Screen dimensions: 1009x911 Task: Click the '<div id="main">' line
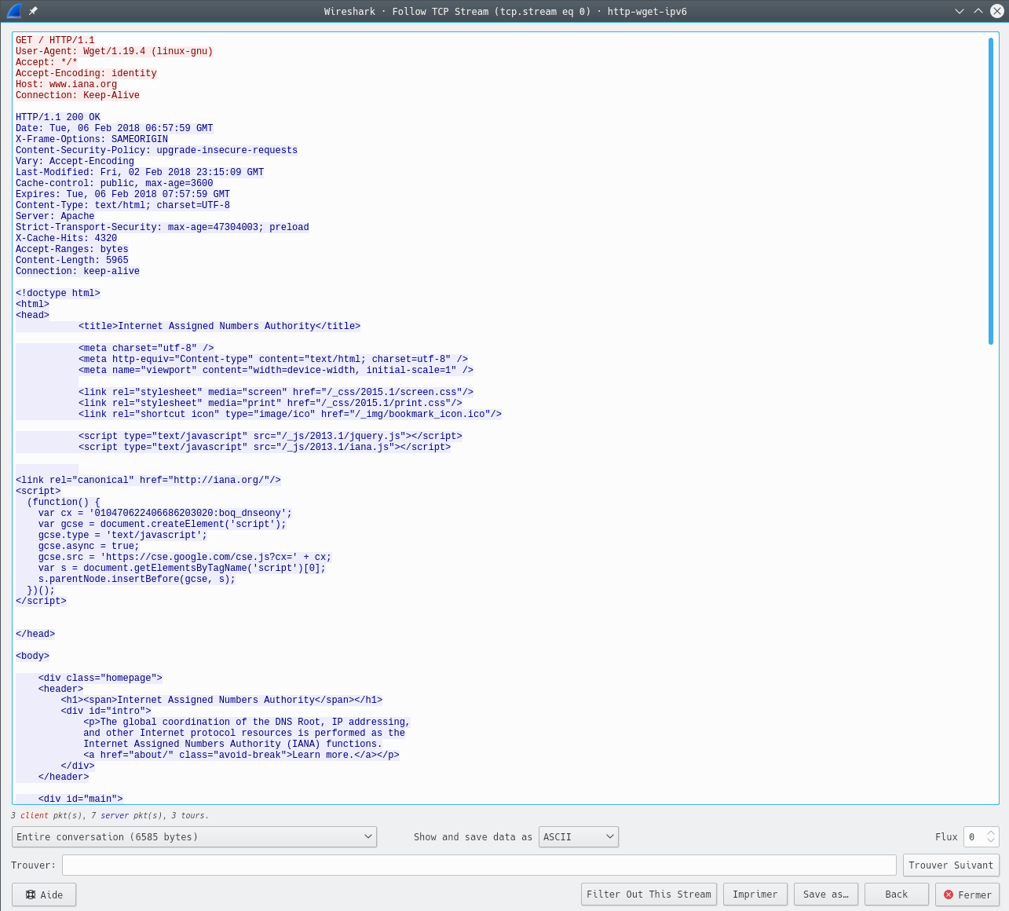coord(81,799)
